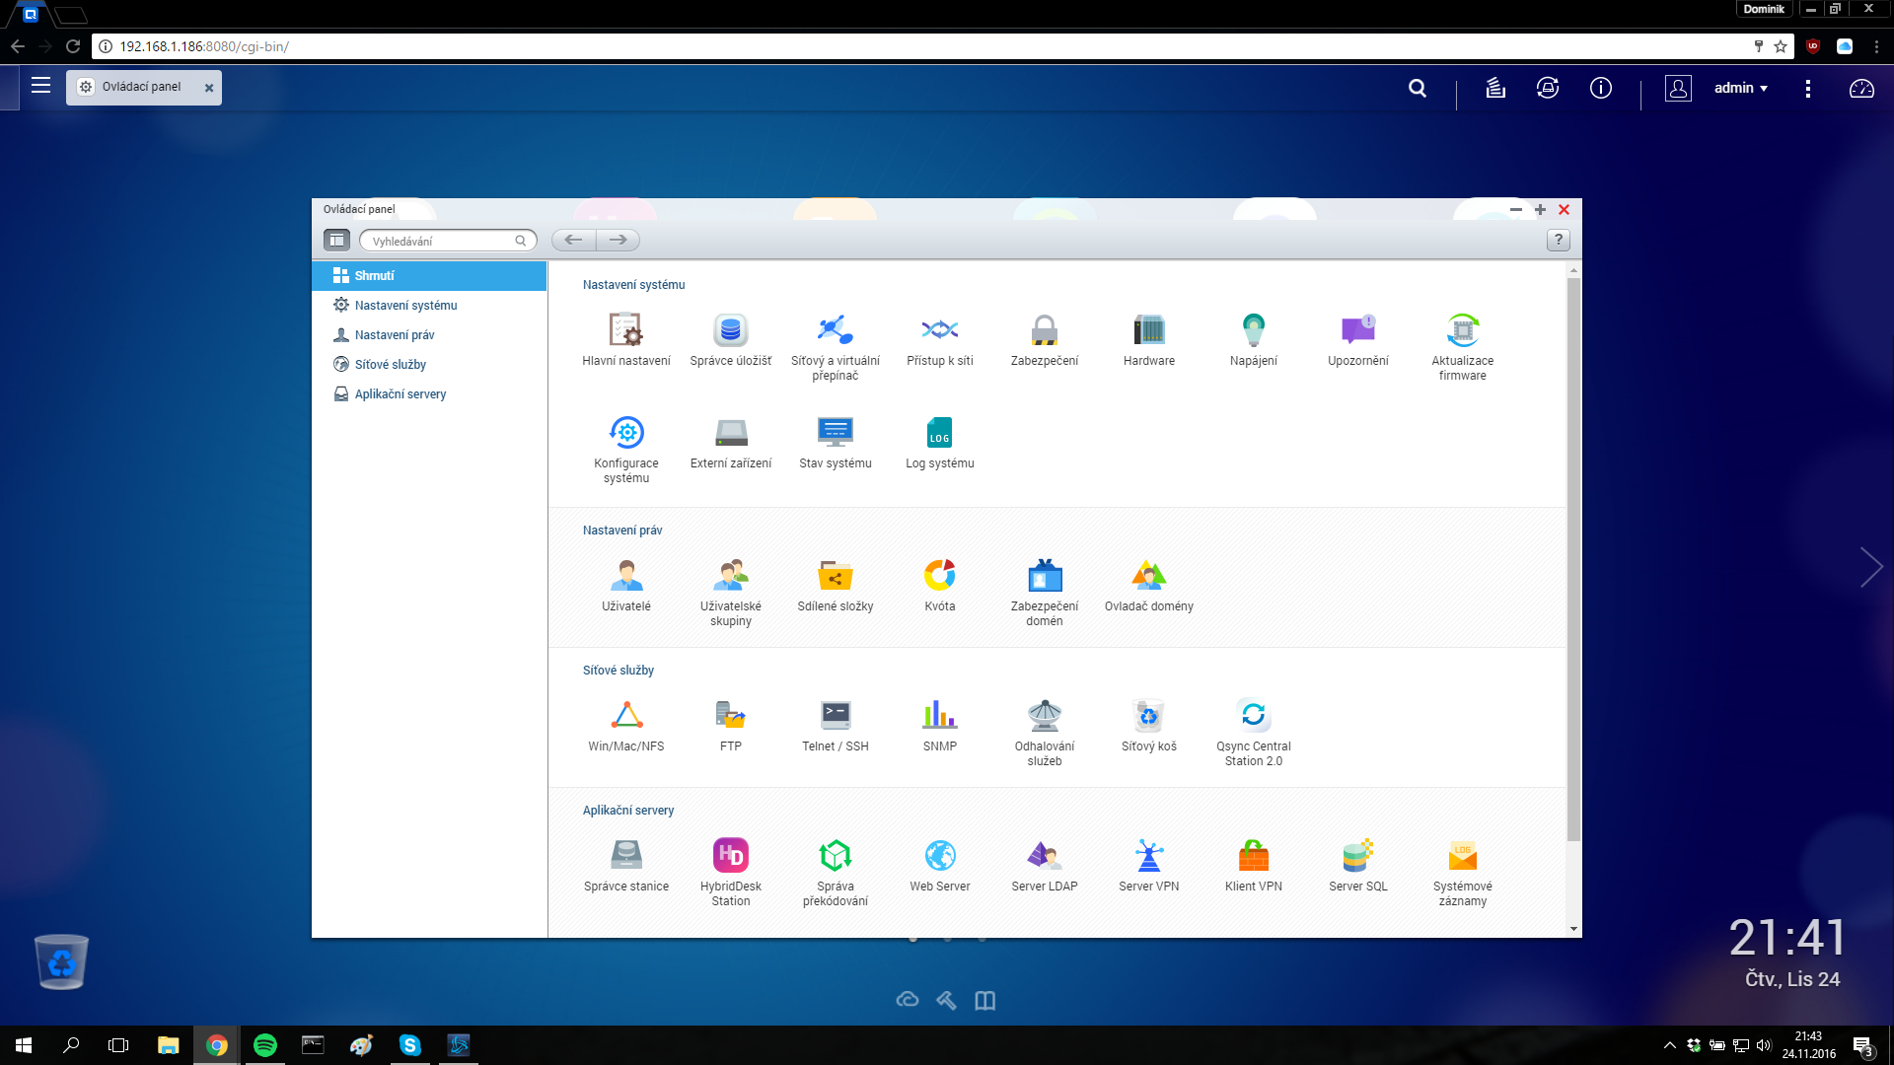Open the Kvóta quota icon

point(939,576)
